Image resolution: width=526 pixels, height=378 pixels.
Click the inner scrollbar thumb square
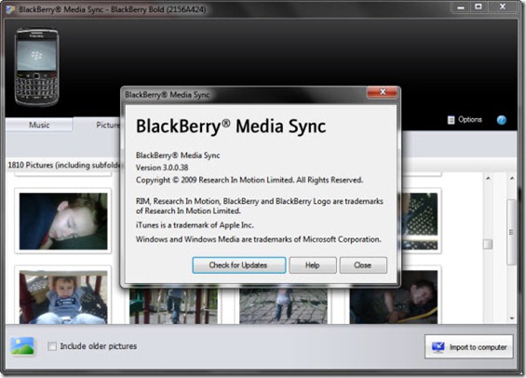(488, 244)
